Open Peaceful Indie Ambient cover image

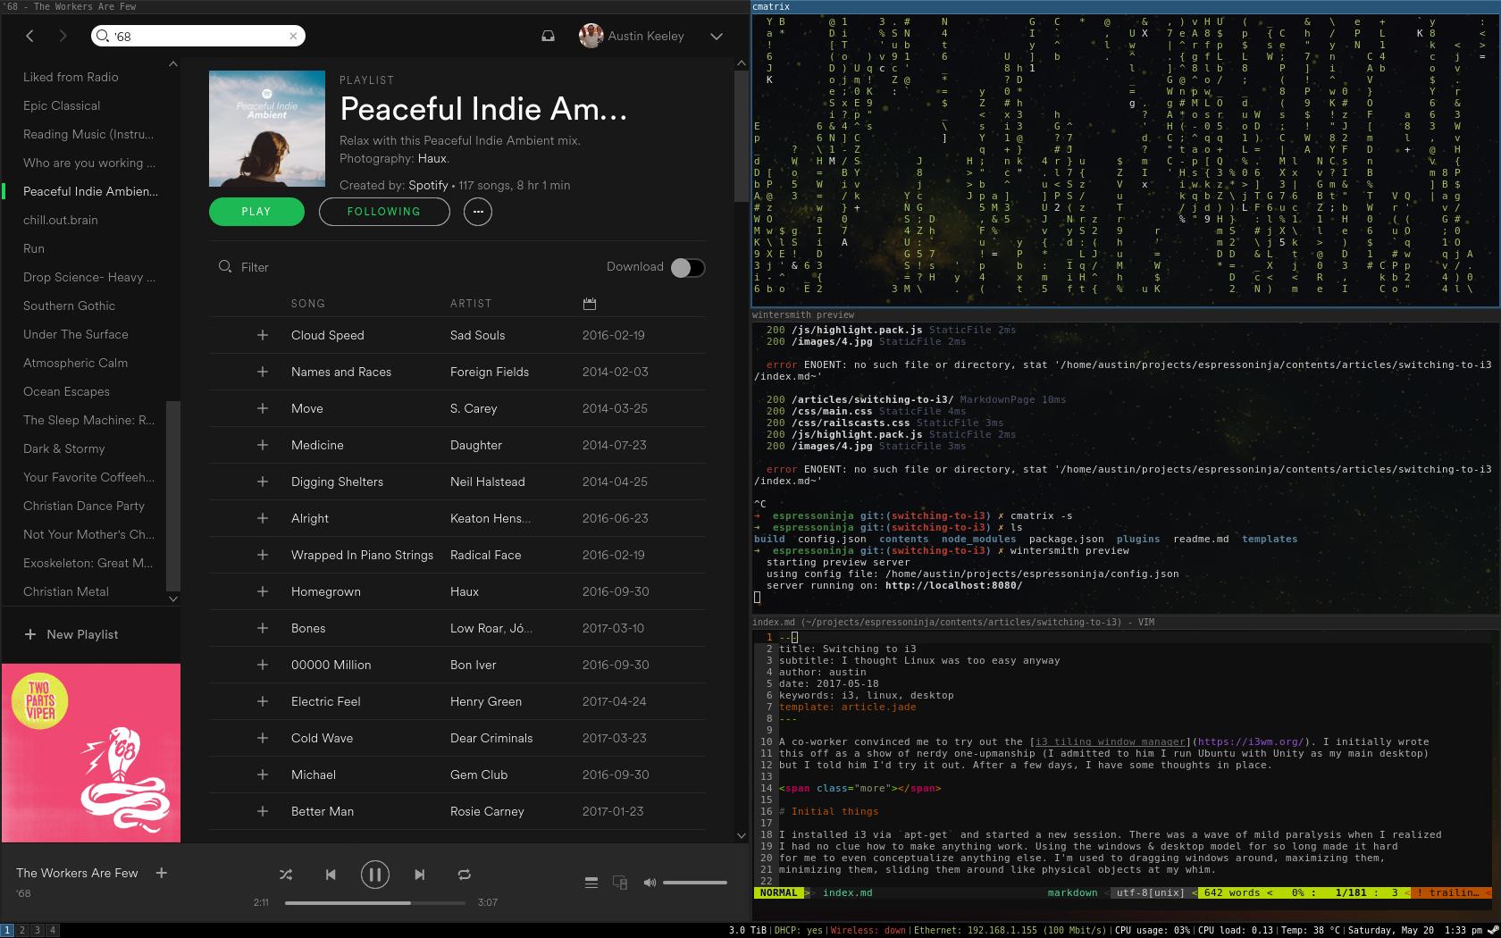[267, 129]
